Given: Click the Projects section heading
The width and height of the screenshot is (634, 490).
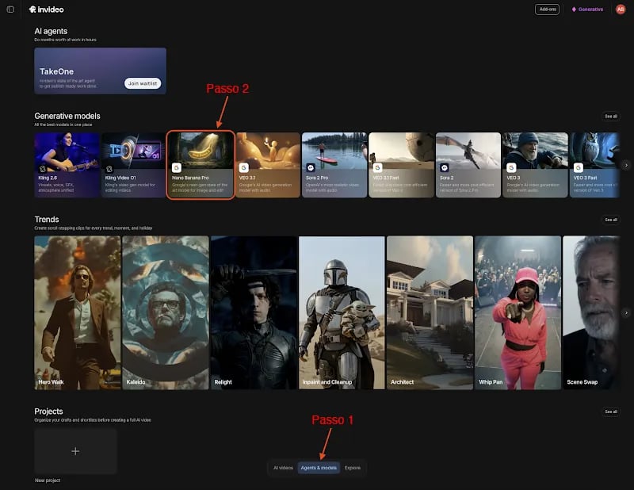Looking at the screenshot, I should pos(48,411).
